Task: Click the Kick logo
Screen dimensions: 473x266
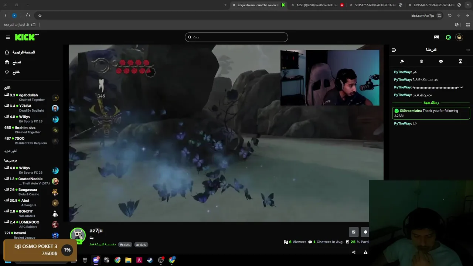Action: coord(27,37)
